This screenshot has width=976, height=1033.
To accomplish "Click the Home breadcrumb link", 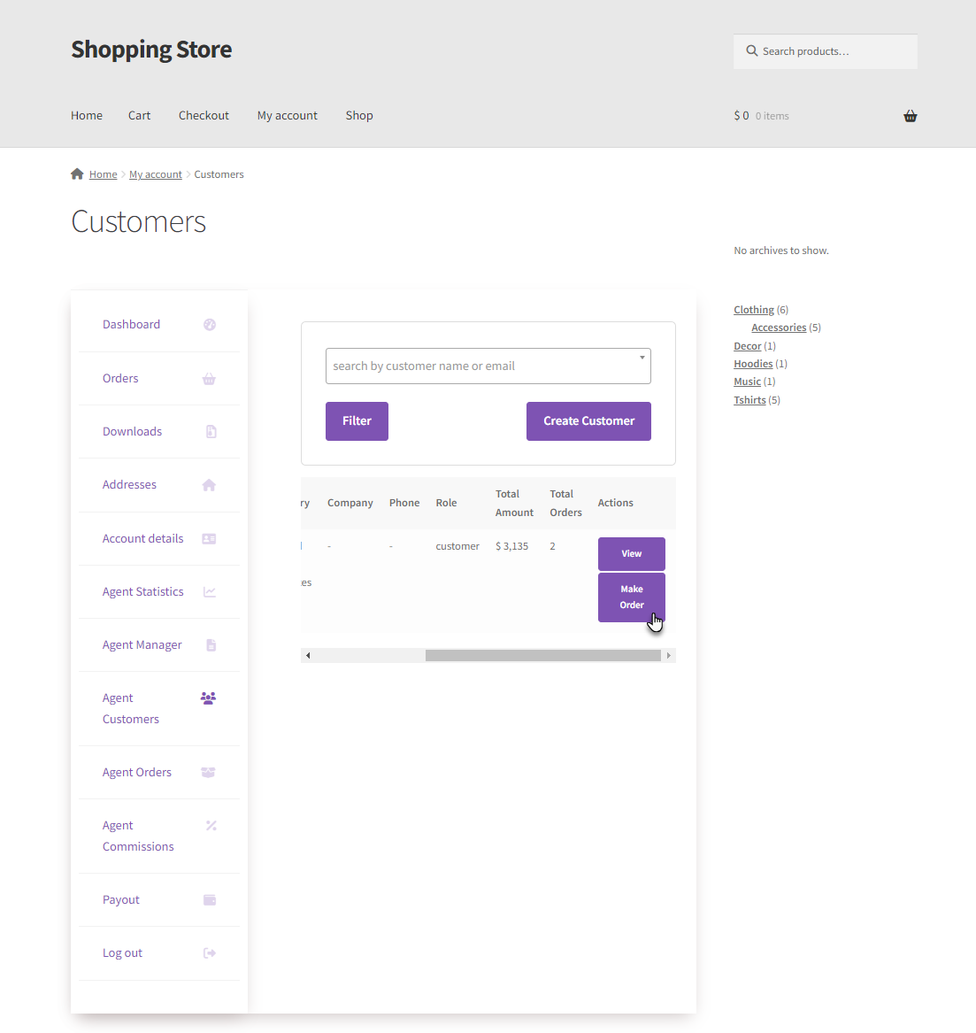I will 104,174.
